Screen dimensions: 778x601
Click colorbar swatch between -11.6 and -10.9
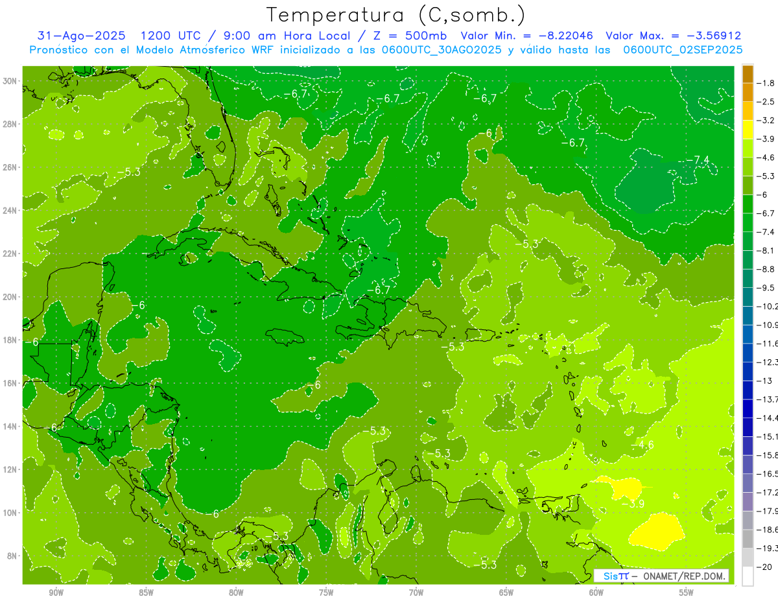pyautogui.click(x=748, y=334)
